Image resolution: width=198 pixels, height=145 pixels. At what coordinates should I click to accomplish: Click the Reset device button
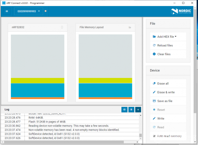coord(168,110)
